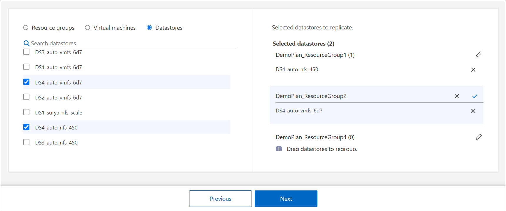The width and height of the screenshot is (506, 211).
Task: Go to the Previous step
Action: point(220,199)
